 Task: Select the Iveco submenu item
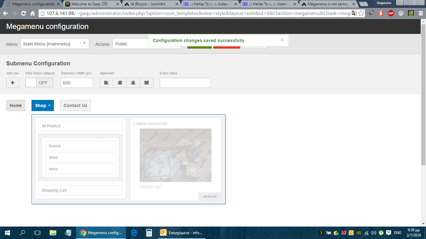pos(80,169)
